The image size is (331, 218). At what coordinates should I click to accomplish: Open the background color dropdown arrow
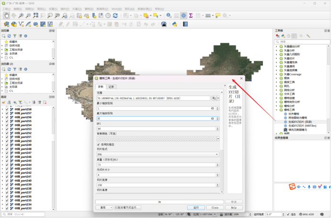pos(218,139)
